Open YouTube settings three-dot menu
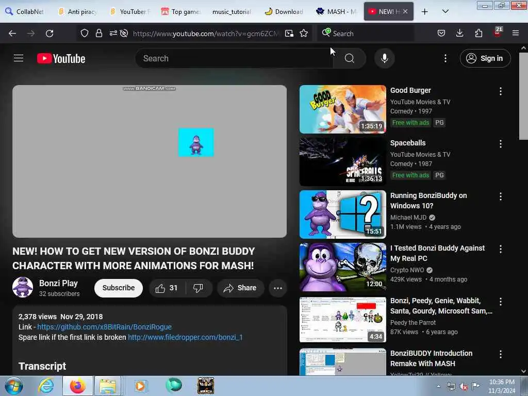Viewport: 528px width, 396px height. click(x=445, y=58)
